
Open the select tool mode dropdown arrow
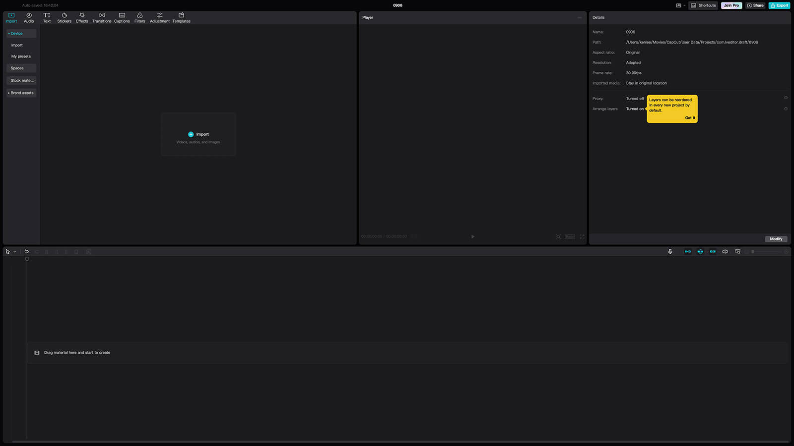pos(15,252)
